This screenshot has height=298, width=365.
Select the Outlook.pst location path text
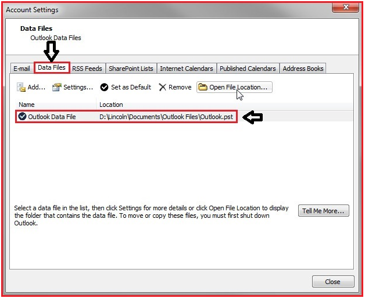click(166, 117)
